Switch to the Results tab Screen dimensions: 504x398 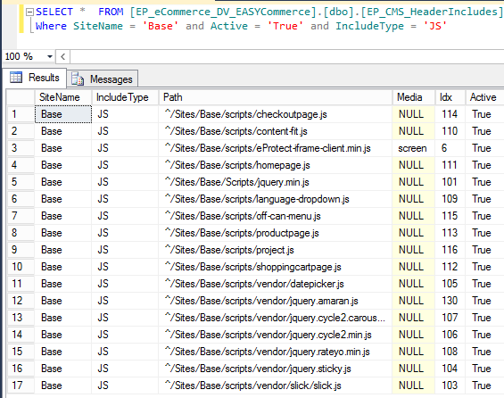click(x=35, y=78)
